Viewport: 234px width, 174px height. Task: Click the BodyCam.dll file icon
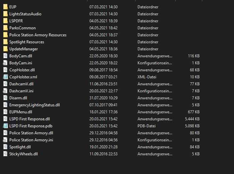point(5,56)
